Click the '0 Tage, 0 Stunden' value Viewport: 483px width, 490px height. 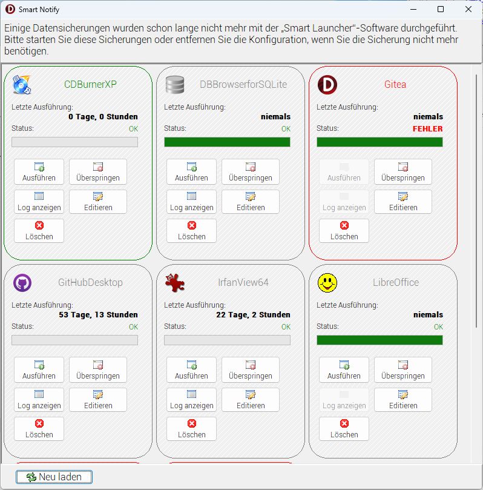[x=103, y=116]
